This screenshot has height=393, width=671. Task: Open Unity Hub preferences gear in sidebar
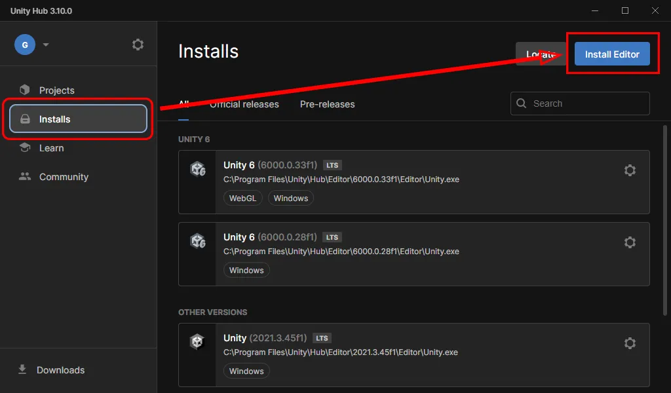138,45
